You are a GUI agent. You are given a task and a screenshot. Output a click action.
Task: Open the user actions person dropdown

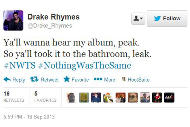coord(138,19)
